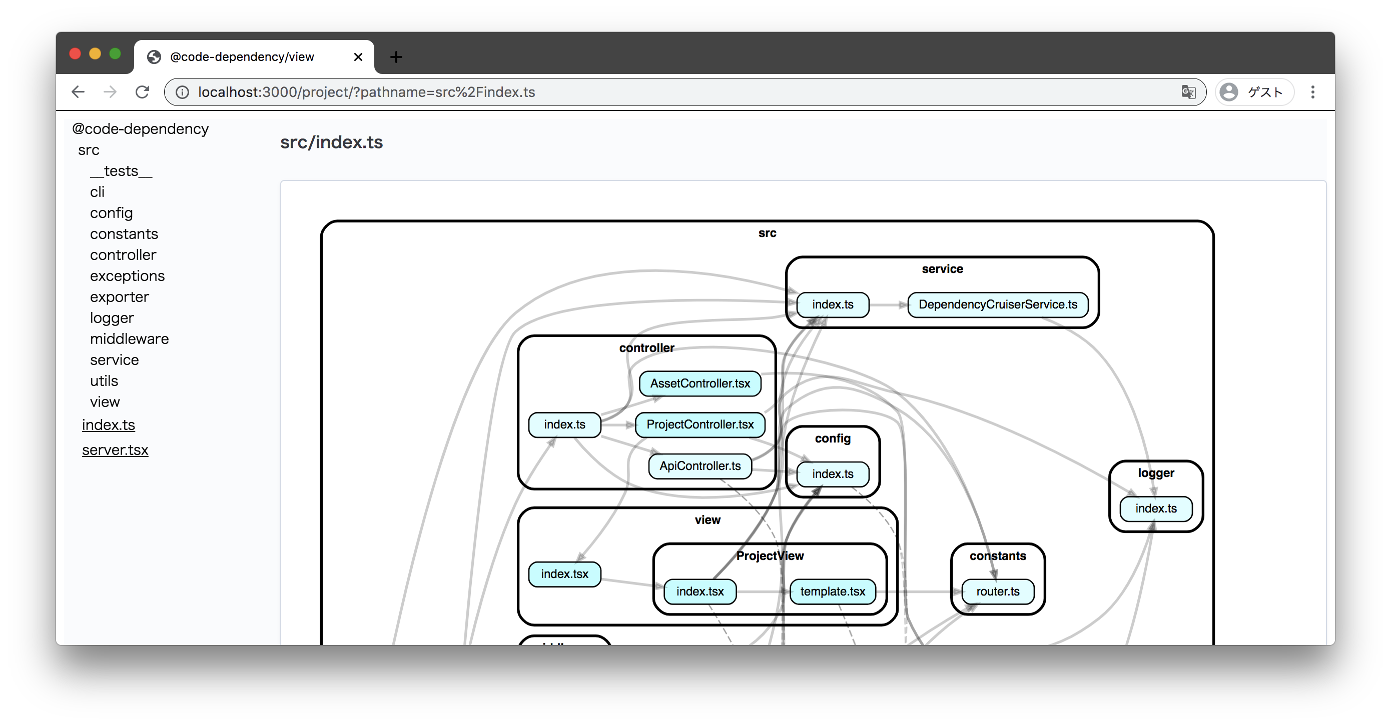1391x725 pixels.
Task: Toggle visibility of exceptions folder
Action: [x=127, y=275]
